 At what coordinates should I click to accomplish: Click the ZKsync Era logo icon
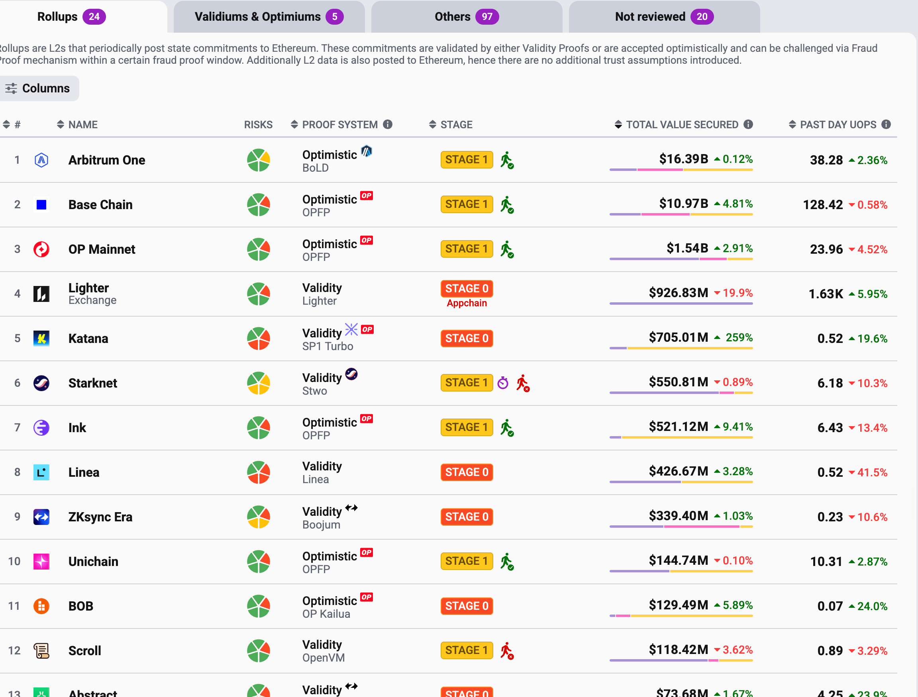pyautogui.click(x=41, y=517)
